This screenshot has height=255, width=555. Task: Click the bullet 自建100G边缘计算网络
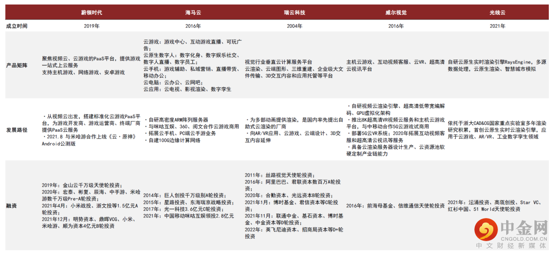(x=172, y=141)
